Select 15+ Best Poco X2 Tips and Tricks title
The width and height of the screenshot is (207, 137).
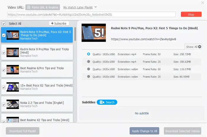click(46, 85)
